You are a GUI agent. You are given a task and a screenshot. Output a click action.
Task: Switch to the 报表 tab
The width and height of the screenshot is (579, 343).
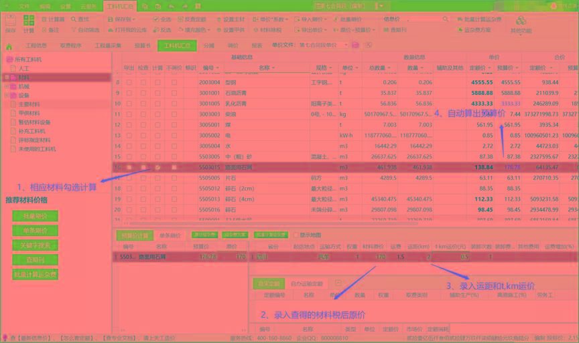coord(257,45)
